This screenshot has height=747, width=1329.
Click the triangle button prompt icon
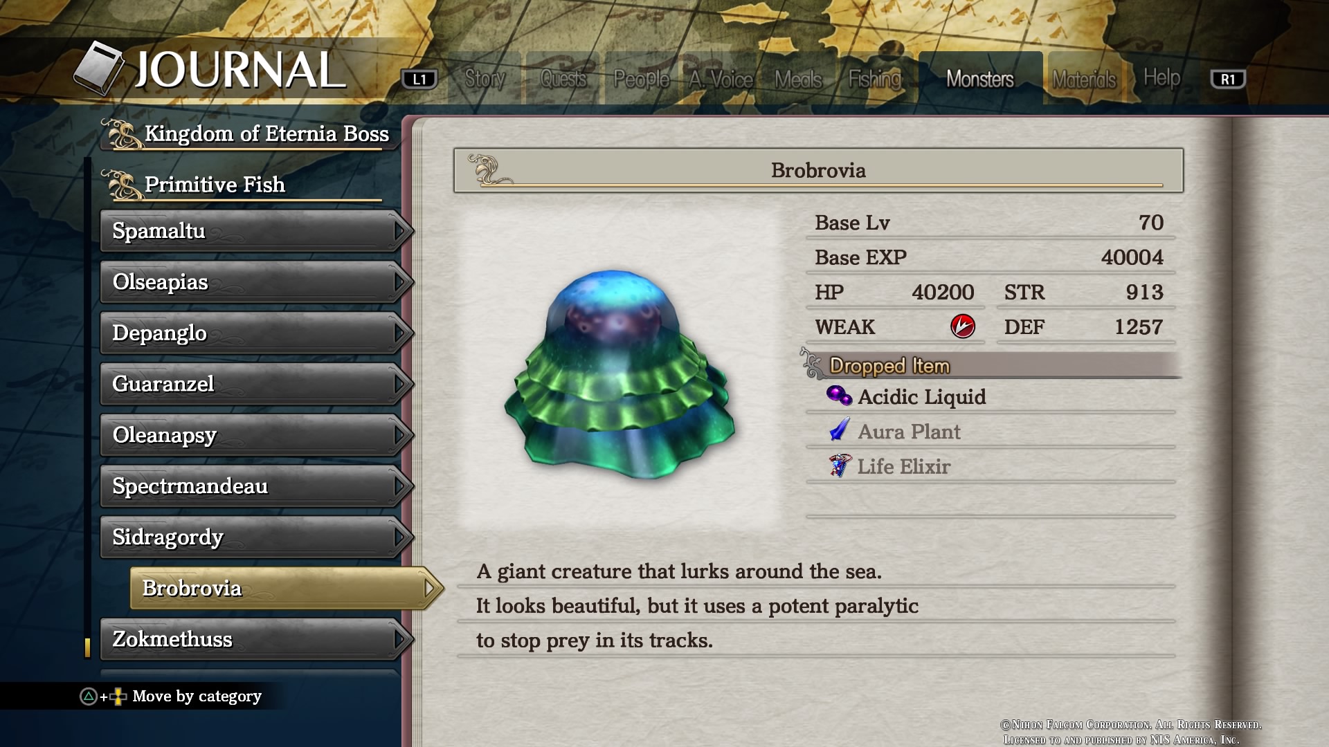[x=89, y=697]
